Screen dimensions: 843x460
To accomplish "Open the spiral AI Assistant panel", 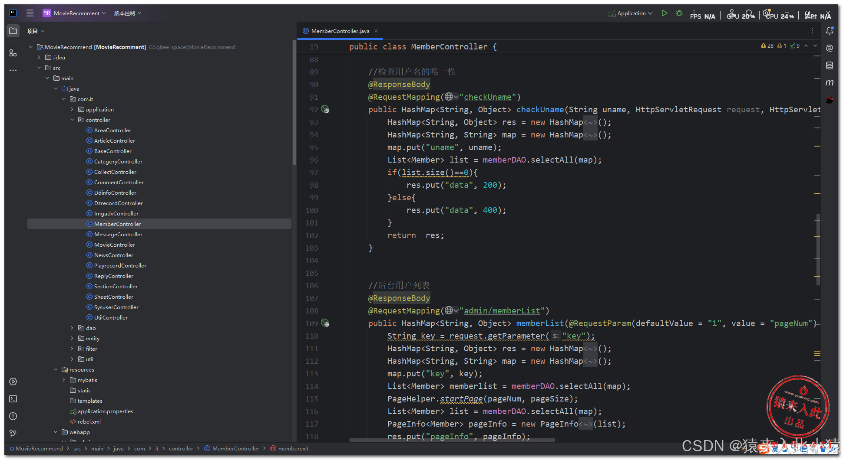I will (x=830, y=48).
